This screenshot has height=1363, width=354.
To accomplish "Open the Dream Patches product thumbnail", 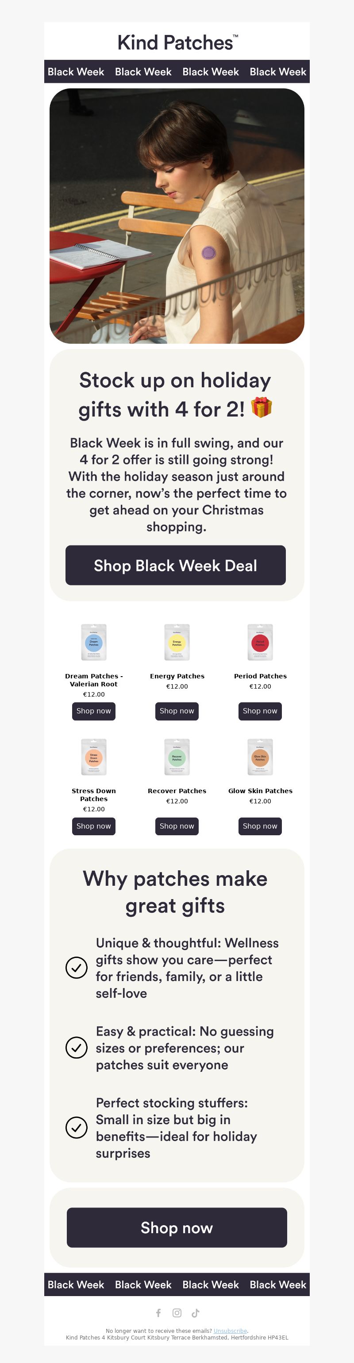I will click(93, 643).
